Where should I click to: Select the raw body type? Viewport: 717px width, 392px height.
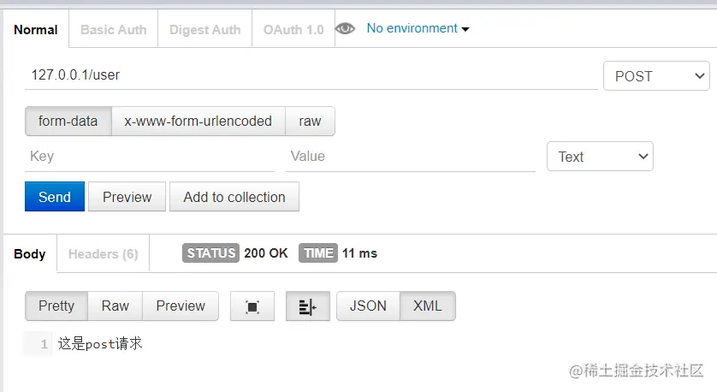click(x=310, y=122)
